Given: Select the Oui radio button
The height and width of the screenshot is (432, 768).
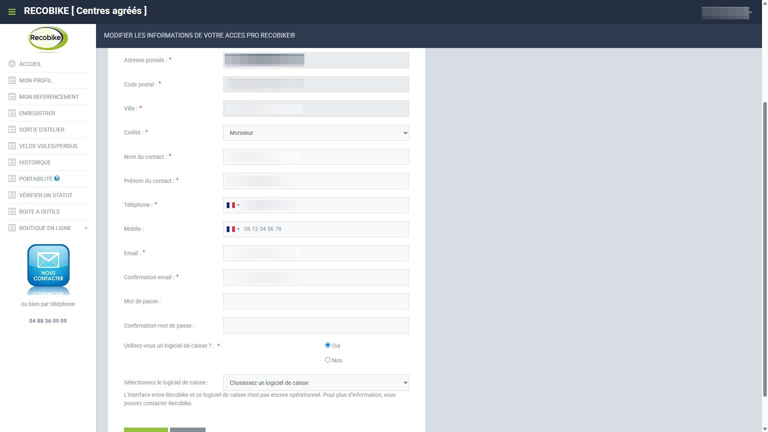Looking at the screenshot, I should click(328, 345).
